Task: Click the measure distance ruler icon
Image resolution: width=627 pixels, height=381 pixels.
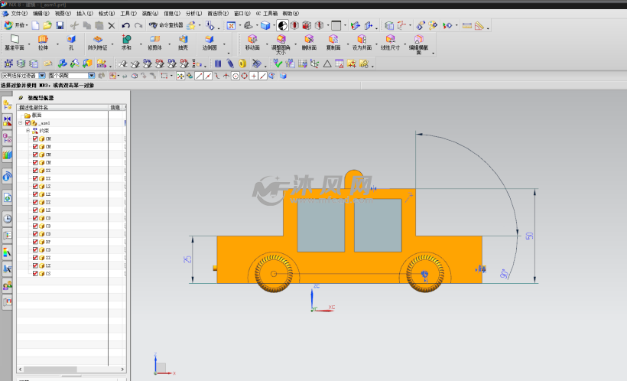Action: coord(466,25)
